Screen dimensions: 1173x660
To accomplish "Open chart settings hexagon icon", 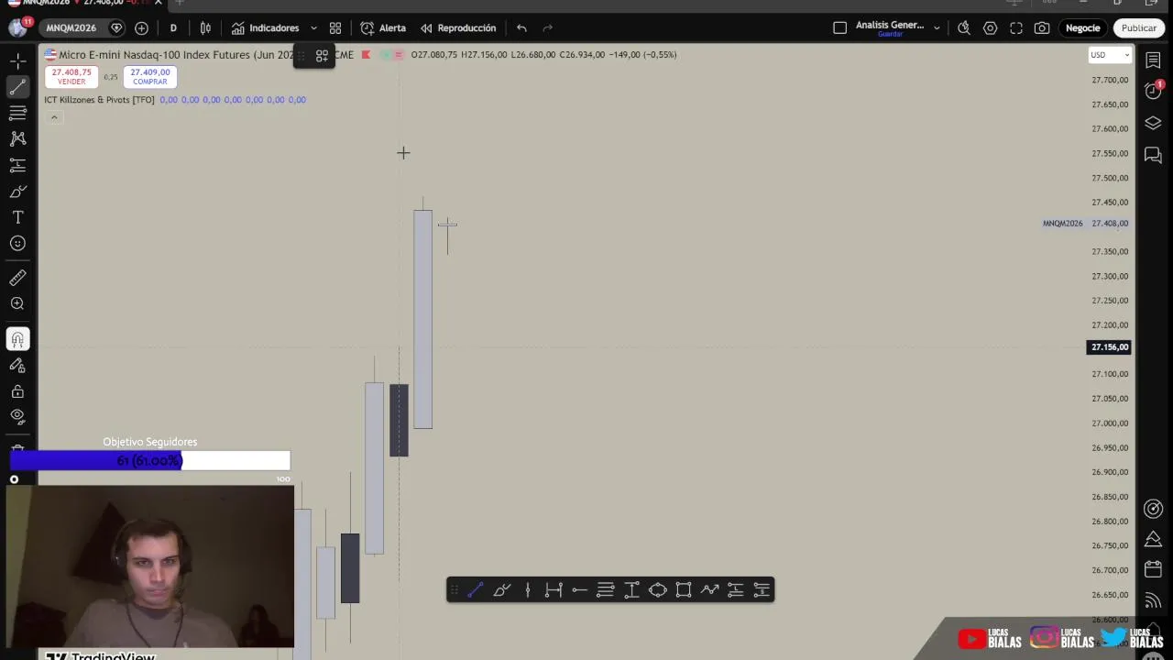I will click(x=990, y=28).
